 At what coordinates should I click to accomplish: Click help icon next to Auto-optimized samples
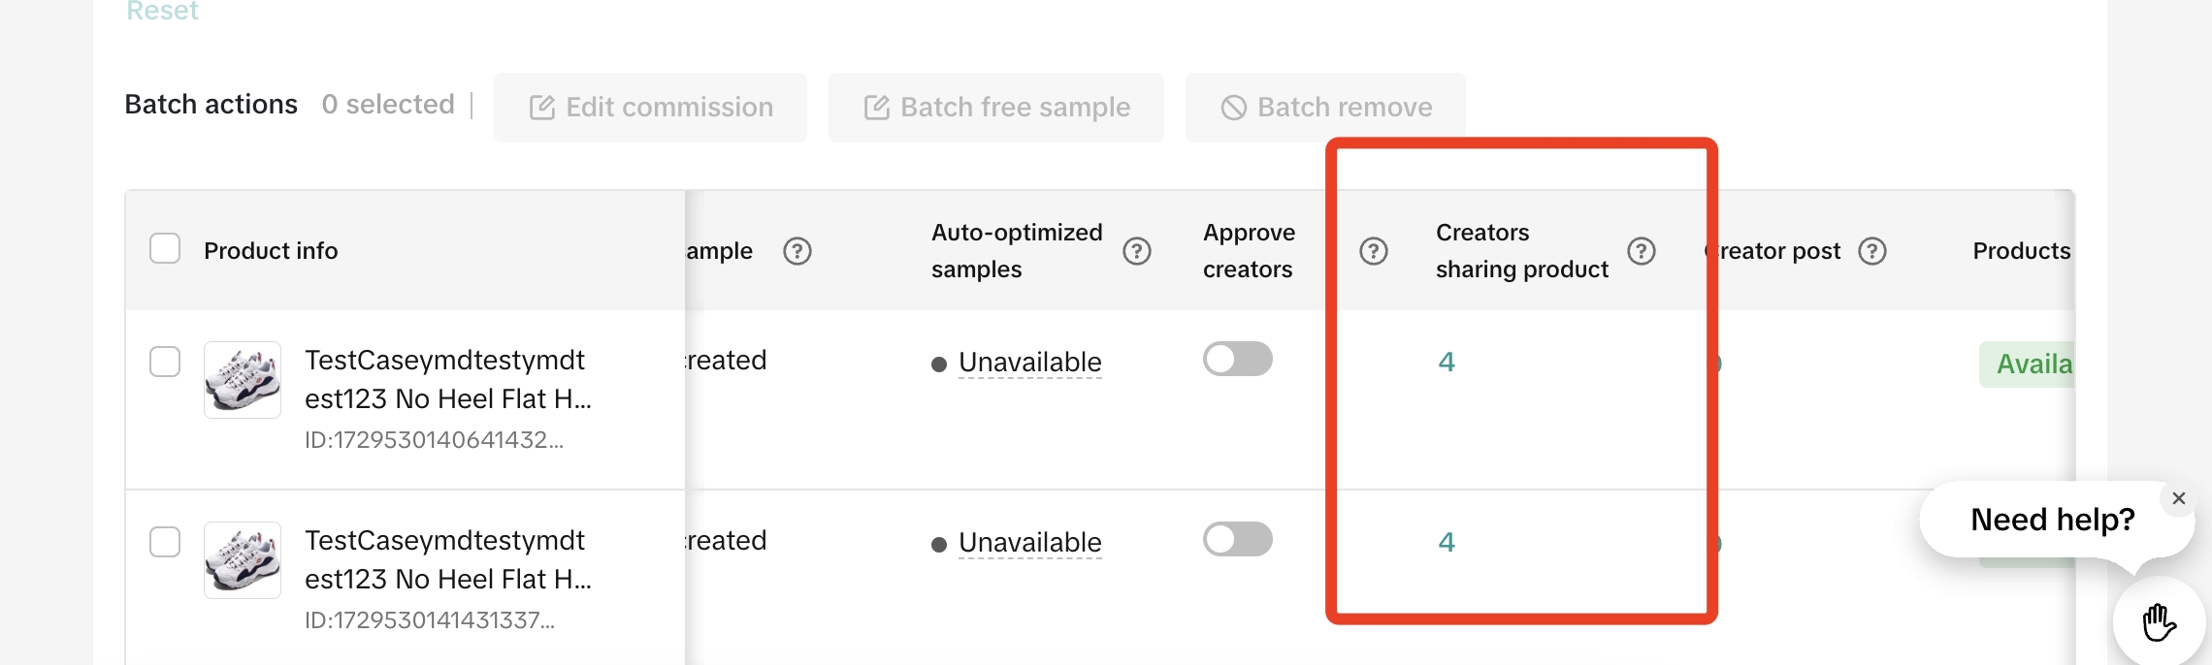[1136, 251]
